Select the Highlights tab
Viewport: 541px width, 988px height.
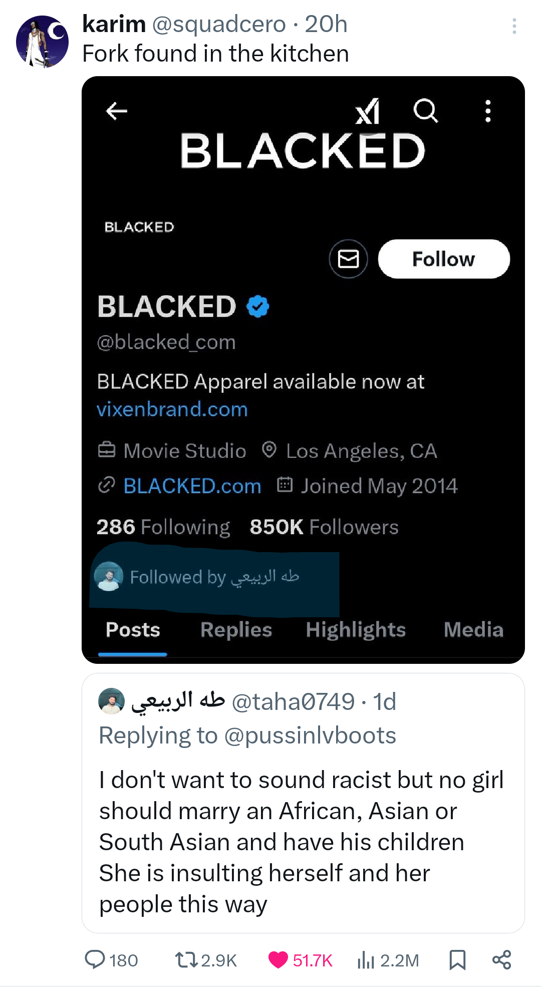click(356, 630)
